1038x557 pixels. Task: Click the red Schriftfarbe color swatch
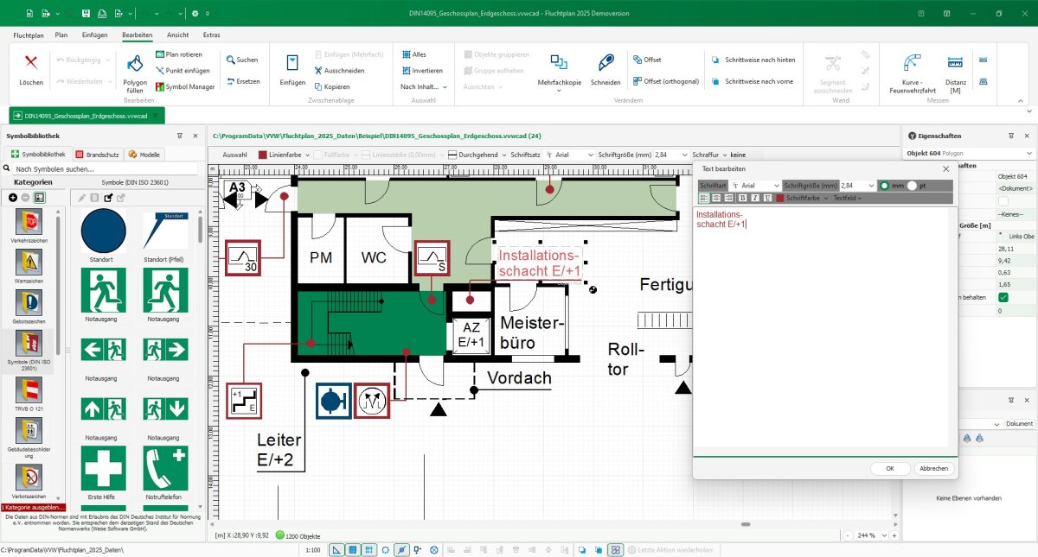(780, 198)
